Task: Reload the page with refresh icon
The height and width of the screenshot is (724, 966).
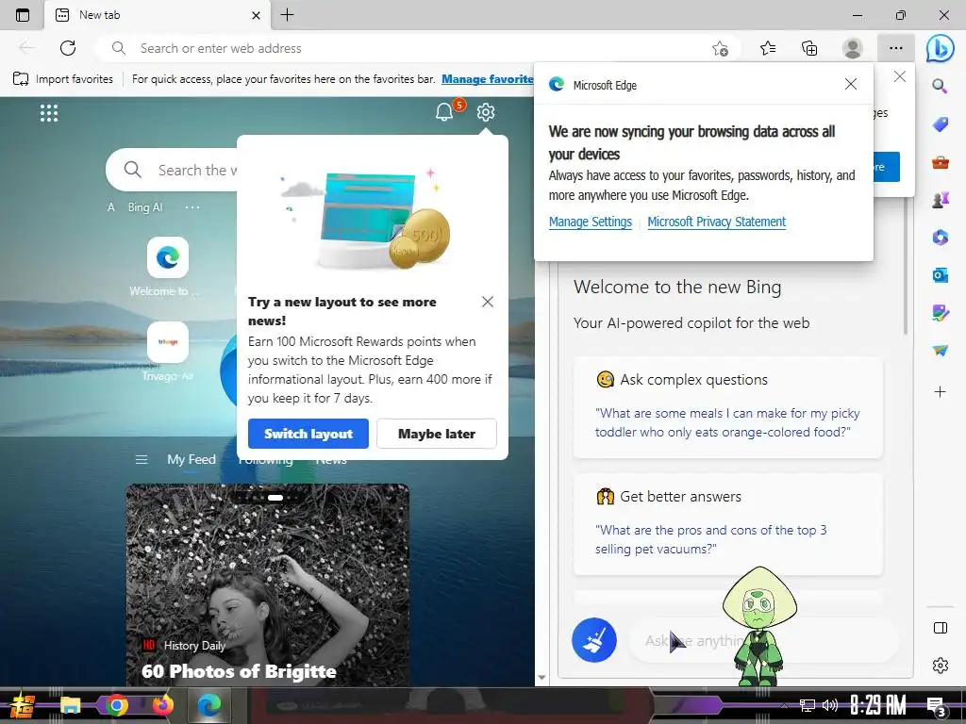Action: point(68,48)
